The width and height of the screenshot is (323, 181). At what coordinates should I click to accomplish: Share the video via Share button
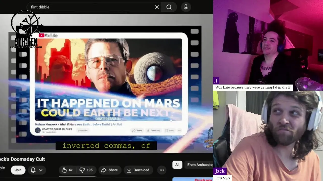coord(110,170)
